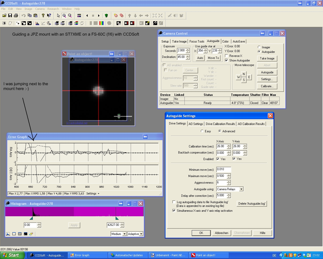Select the arrow pointer tool
The width and height of the screenshot is (323, 259).
pyautogui.click(x=58, y=15)
